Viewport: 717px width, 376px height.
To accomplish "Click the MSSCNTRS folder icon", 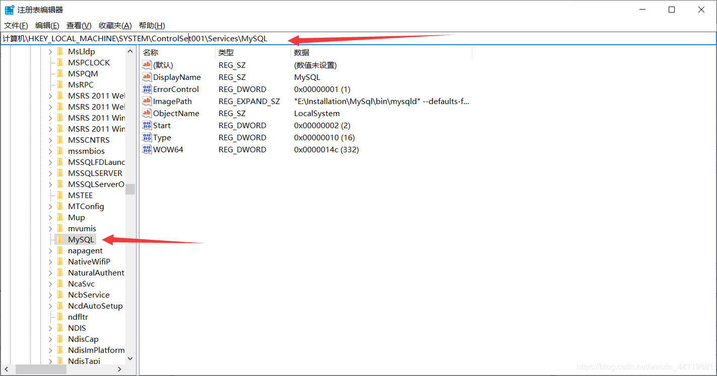I will pyautogui.click(x=60, y=140).
